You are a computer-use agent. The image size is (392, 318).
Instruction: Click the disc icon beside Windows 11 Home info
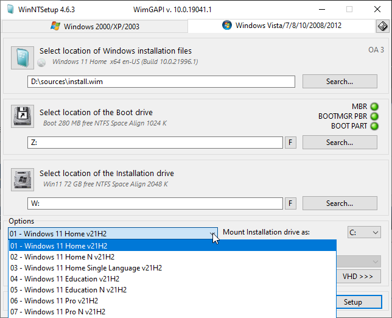(x=41, y=63)
